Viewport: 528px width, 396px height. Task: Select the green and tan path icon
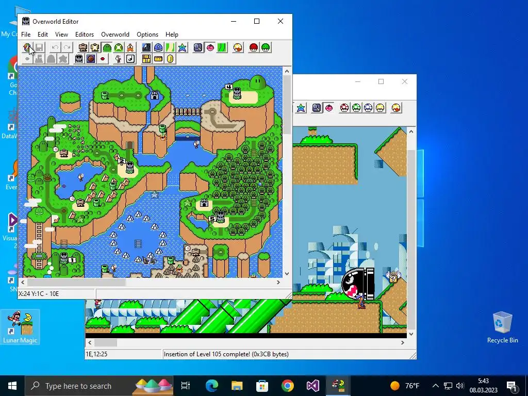170,47
